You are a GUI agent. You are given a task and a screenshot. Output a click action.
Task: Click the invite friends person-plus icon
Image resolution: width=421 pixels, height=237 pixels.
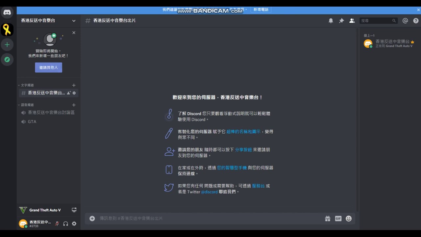170,151
